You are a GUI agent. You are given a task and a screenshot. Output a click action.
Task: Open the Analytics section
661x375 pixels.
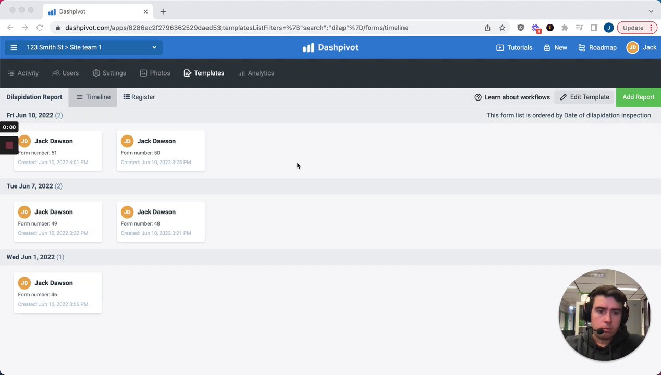pyautogui.click(x=256, y=73)
